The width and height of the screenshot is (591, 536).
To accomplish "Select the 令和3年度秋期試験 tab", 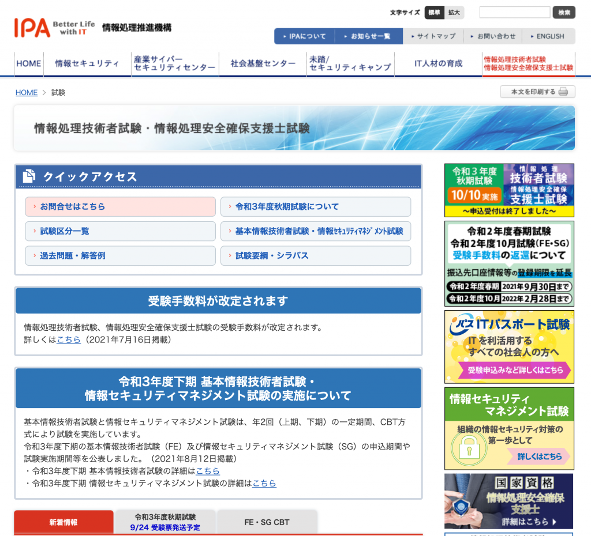I will 165,522.
